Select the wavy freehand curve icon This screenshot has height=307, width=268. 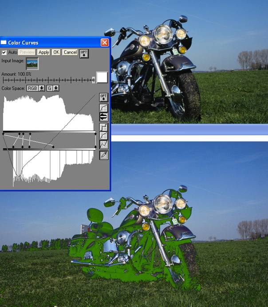pyautogui.click(x=103, y=145)
